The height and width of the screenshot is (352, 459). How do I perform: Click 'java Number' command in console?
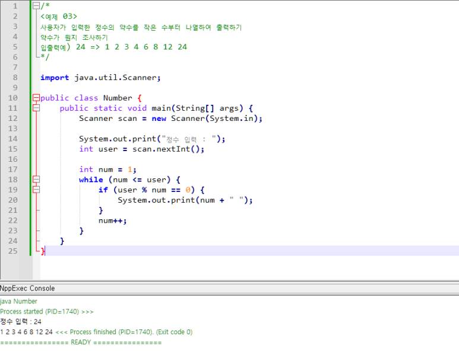point(18,301)
